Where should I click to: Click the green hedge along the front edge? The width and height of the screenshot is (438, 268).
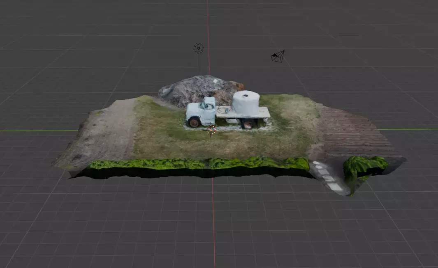200,164
